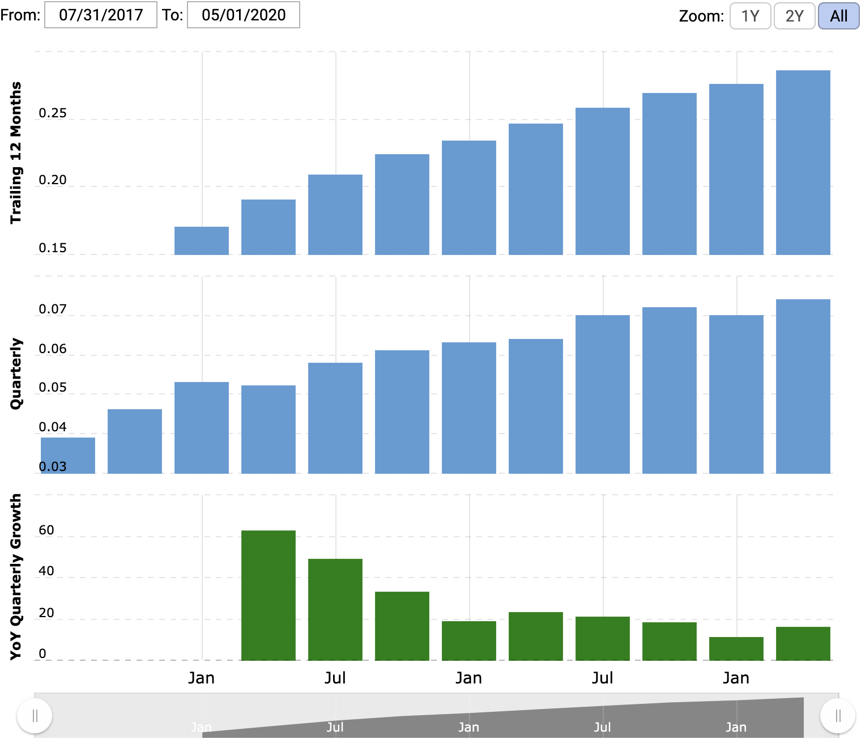
Task: Click the second-tallest green YoY growth bar
Action: (x=335, y=610)
